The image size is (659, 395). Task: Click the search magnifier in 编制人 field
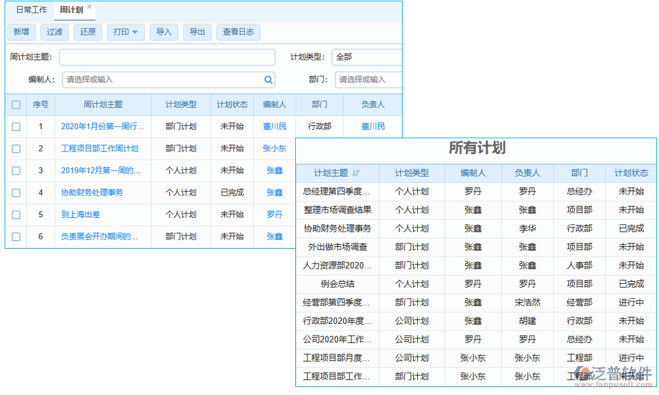coord(268,79)
